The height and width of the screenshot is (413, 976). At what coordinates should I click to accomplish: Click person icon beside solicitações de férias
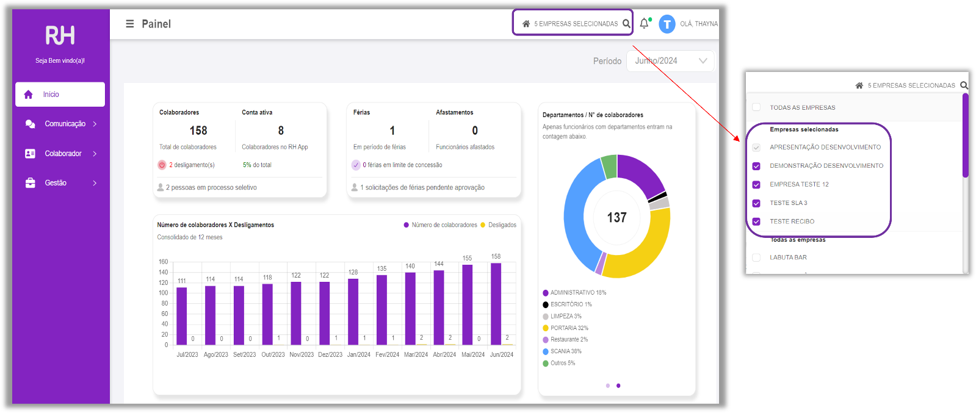click(x=355, y=187)
